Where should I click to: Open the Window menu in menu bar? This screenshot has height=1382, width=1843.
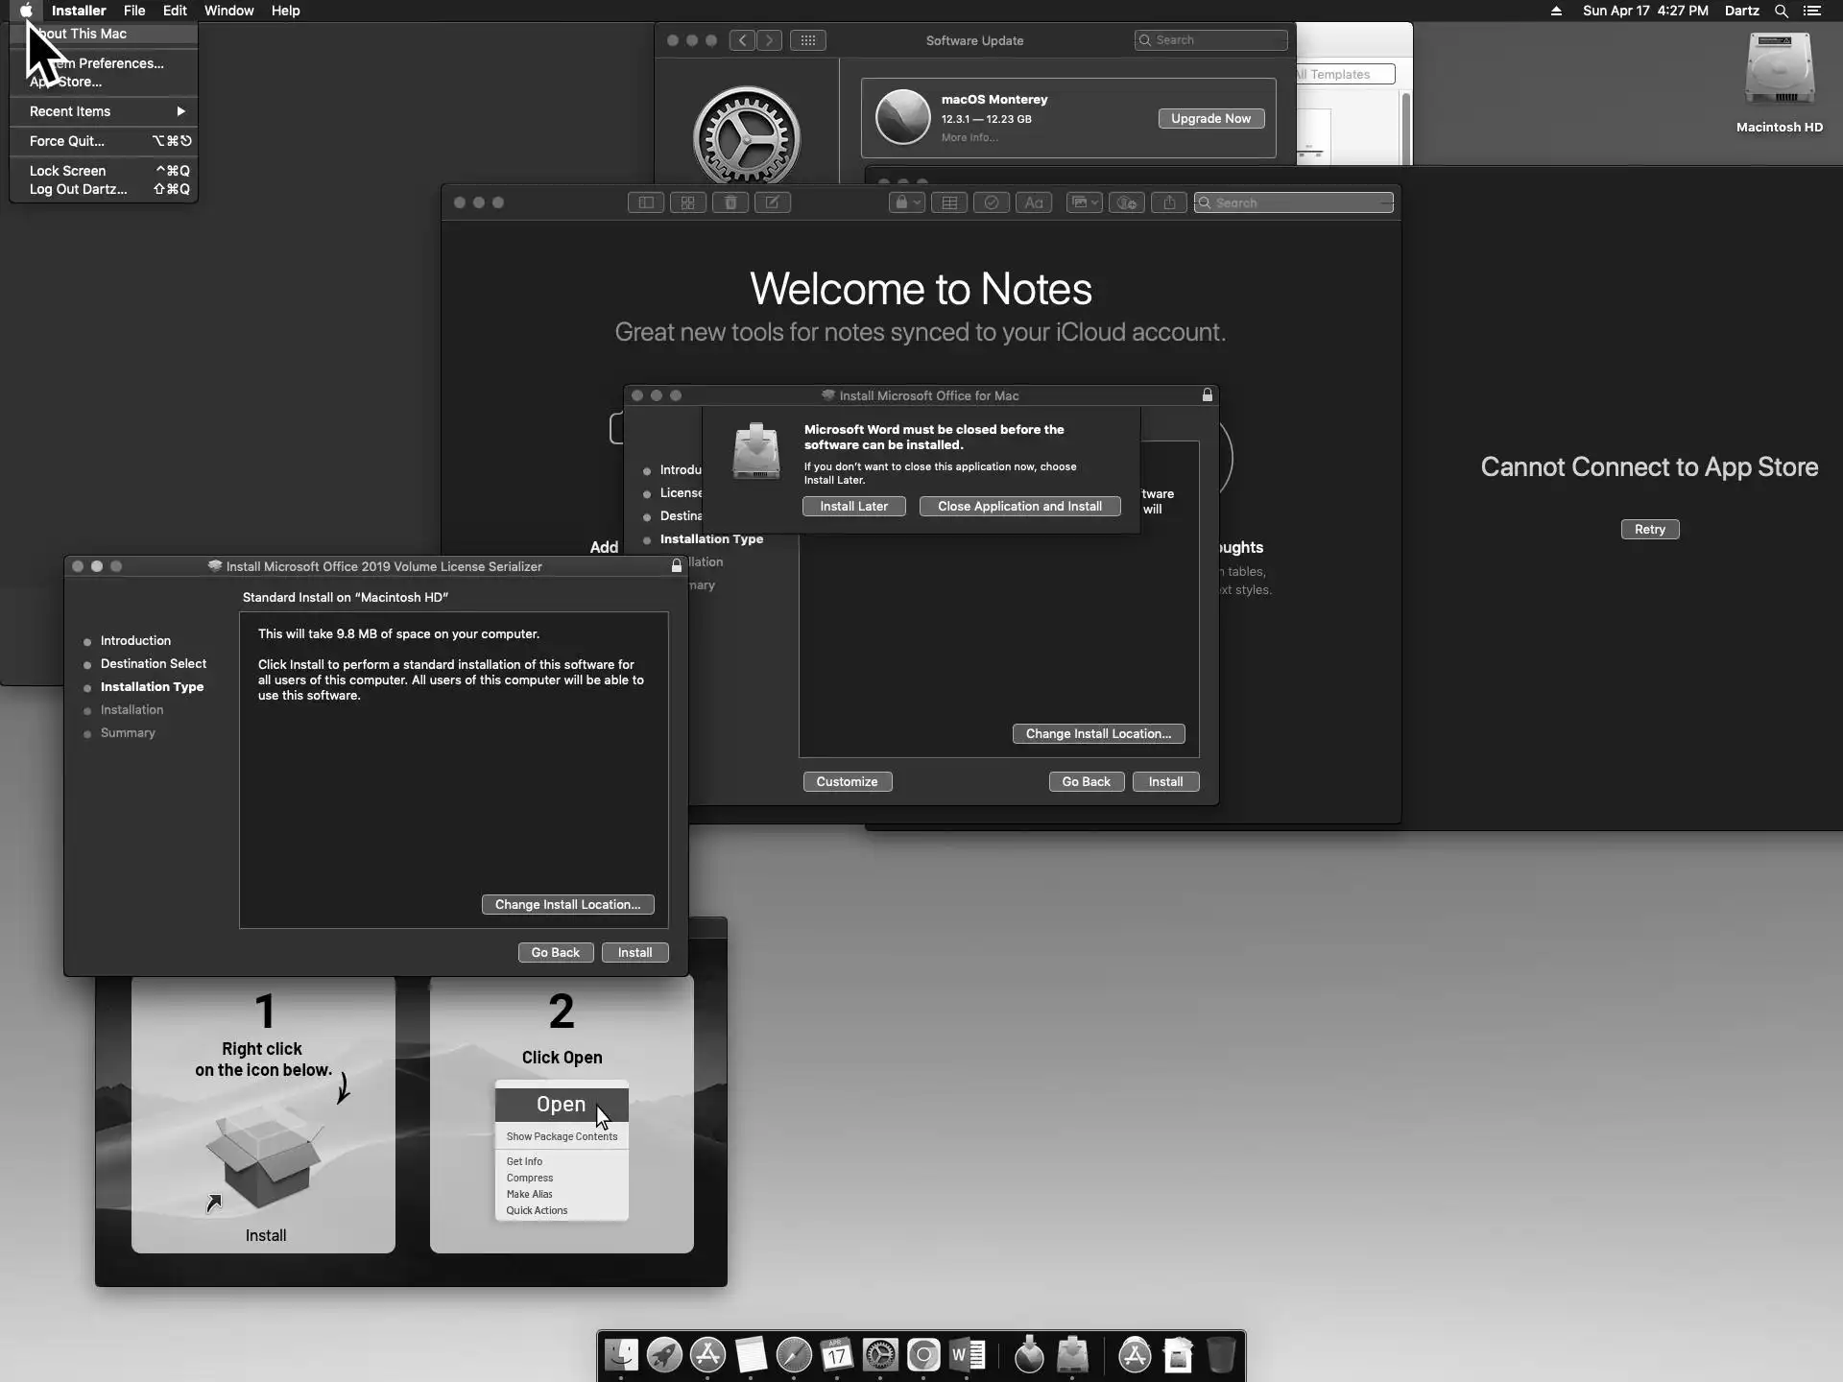[x=228, y=11]
